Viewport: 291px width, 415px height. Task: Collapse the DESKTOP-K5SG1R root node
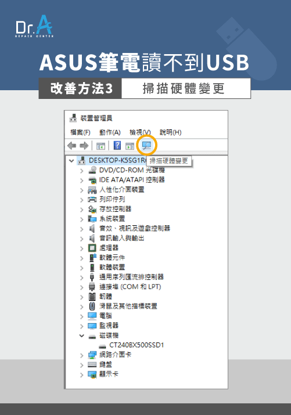[71, 161]
